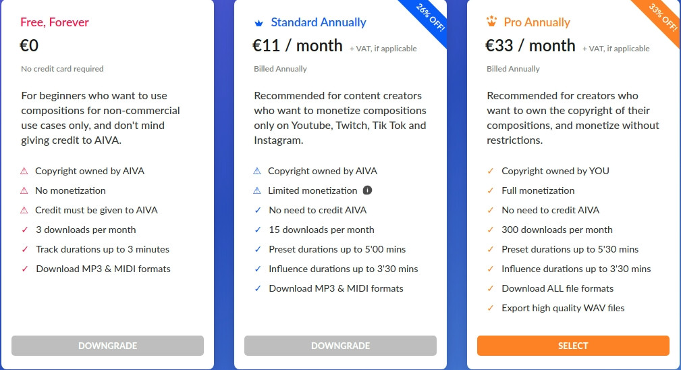Screen dimensions: 681x370
Task: Click the Pro plan SELECT button
Action: coord(573,346)
